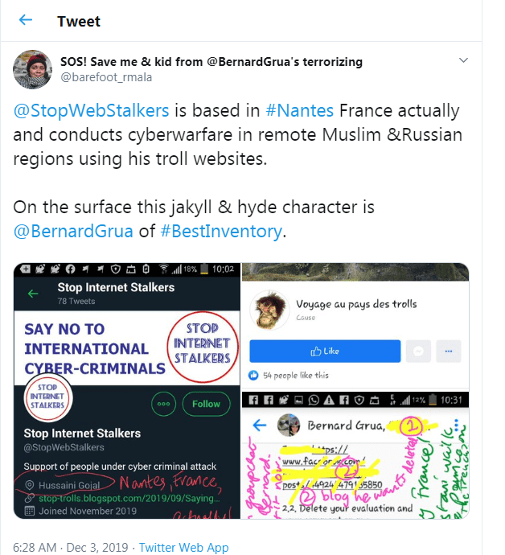The width and height of the screenshot is (505, 555).
Task: Click the #BestInventory hashtag
Action: [221, 232]
